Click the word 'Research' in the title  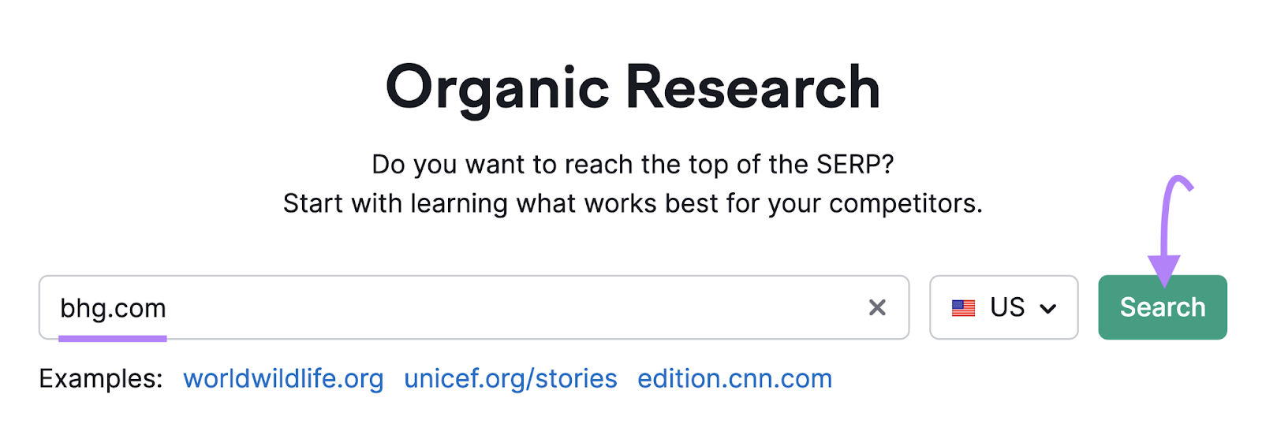pyautogui.click(x=752, y=87)
